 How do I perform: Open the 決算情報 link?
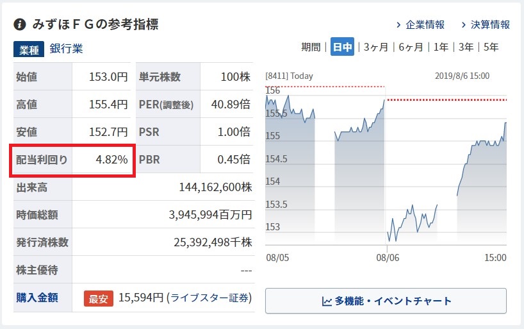point(490,25)
